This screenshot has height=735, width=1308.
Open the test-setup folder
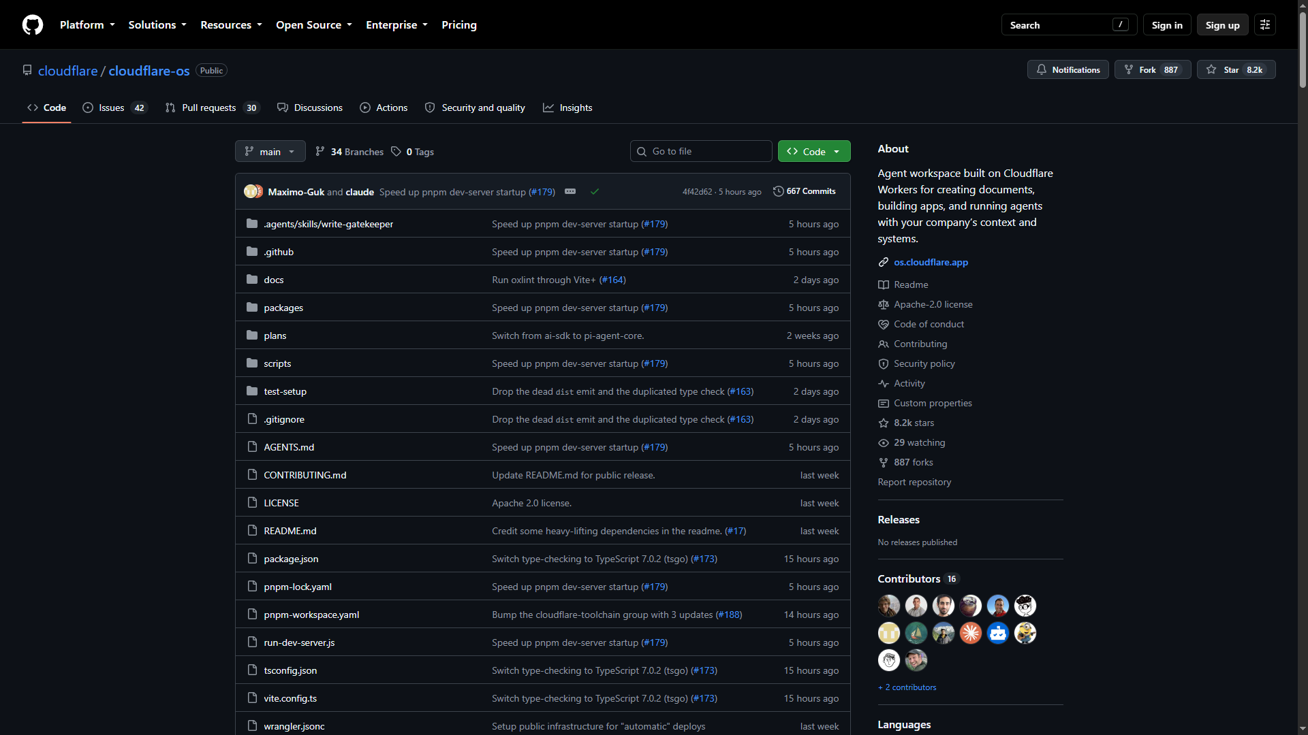[x=285, y=391]
